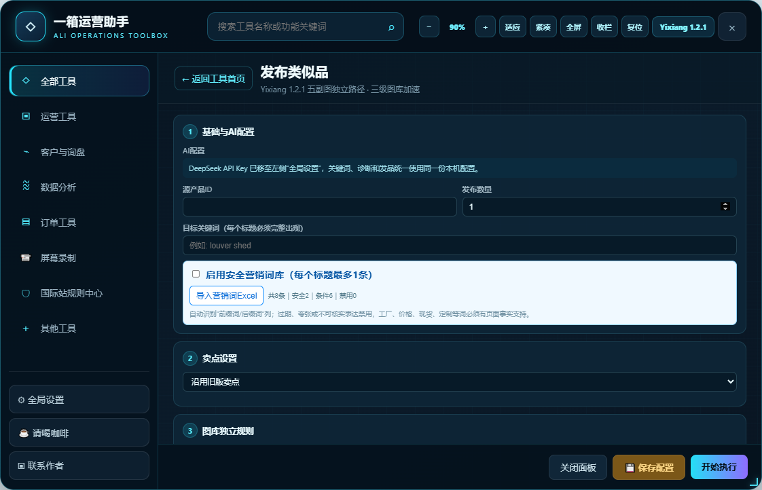Click the minus zoom-out button
762x490 pixels.
click(429, 26)
